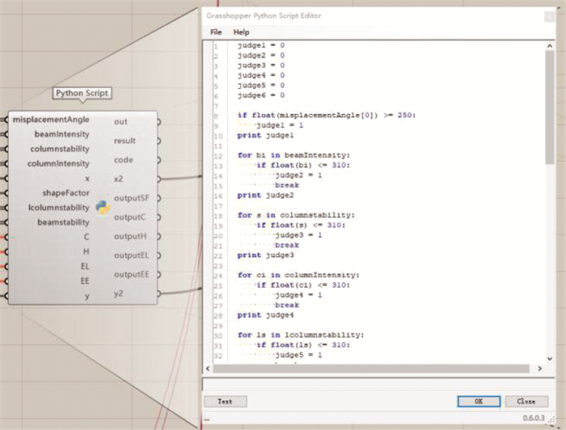This screenshot has height=430, width=566.
Task: Select the beamIntensity input parameter
Action: (61, 134)
